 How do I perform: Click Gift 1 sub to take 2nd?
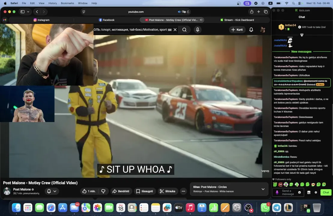pyautogui.click(x=312, y=27)
